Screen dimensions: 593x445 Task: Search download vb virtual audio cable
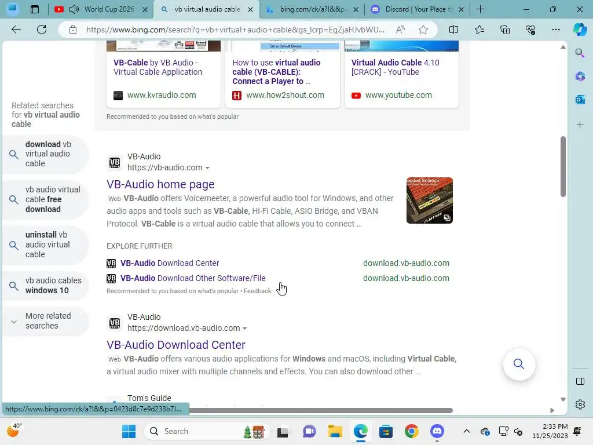pyautogui.click(x=45, y=154)
